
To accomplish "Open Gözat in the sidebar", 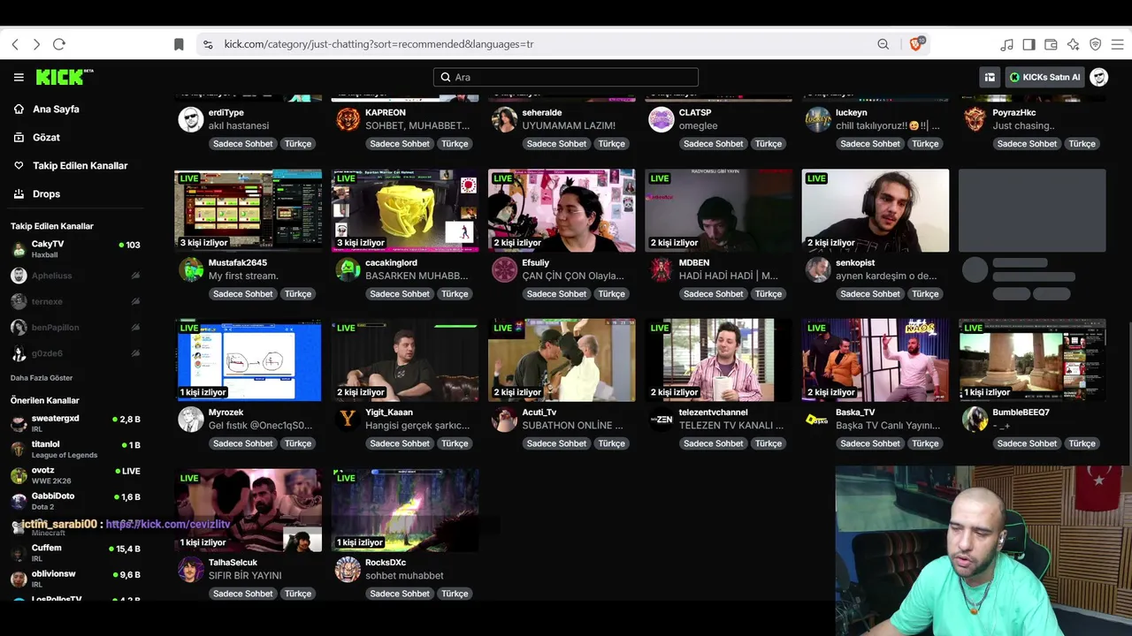I will tap(46, 138).
